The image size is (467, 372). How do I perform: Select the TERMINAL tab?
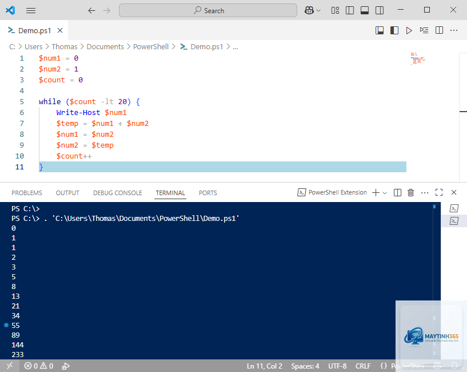170,193
